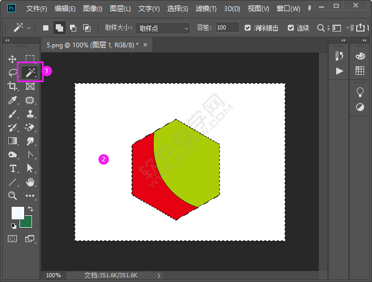
Task: Activate the Horizontal Type tool
Action: coord(13,168)
